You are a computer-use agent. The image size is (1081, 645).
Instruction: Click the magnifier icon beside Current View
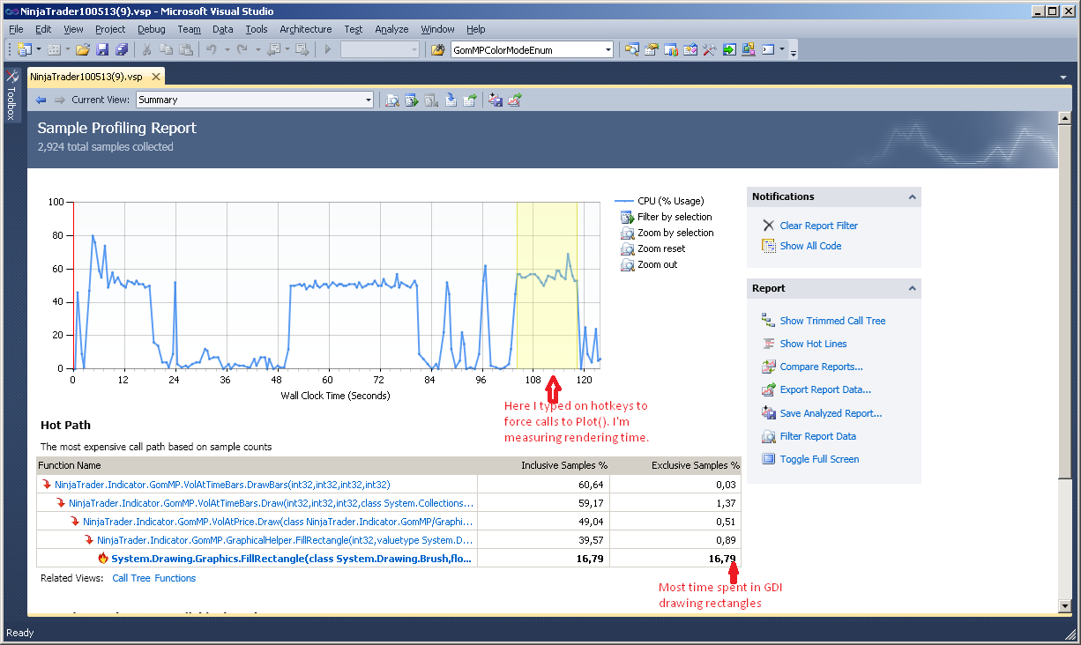click(x=392, y=100)
